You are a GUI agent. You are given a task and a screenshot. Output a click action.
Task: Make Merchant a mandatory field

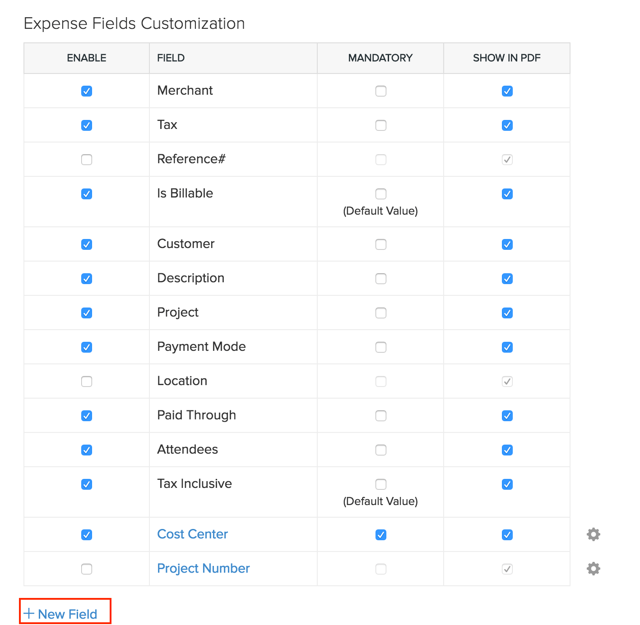point(380,91)
